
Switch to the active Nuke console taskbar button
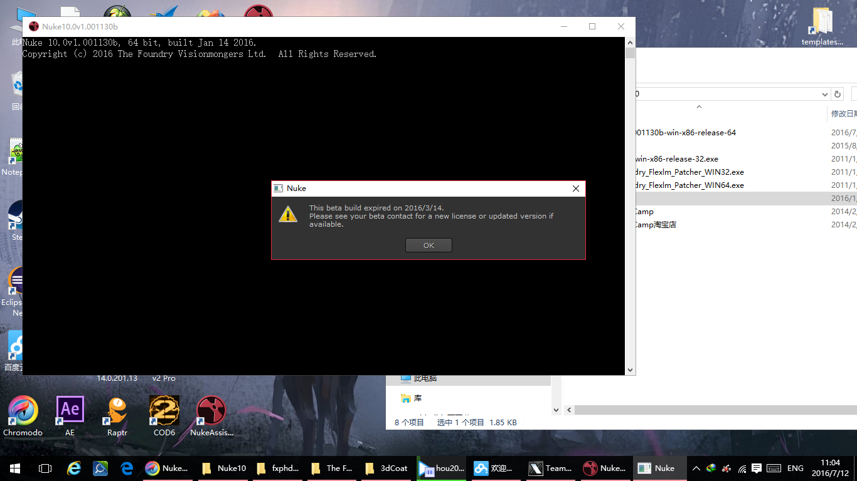click(659, 468)
